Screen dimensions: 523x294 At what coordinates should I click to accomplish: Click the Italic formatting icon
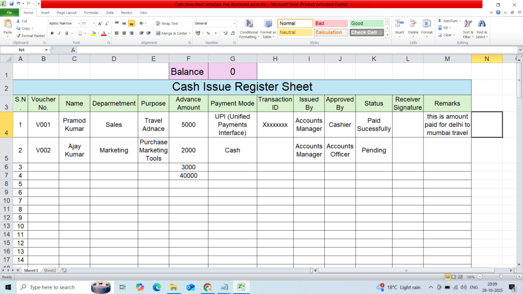point(59,33)
